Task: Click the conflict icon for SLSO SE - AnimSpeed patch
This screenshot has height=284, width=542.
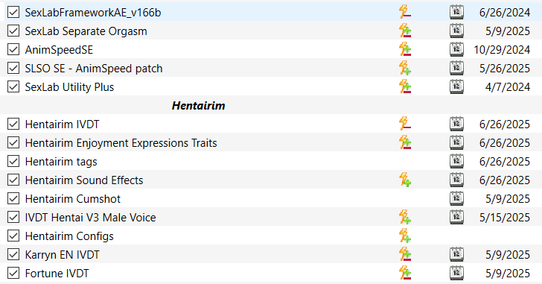Action: tap(405, 68)
